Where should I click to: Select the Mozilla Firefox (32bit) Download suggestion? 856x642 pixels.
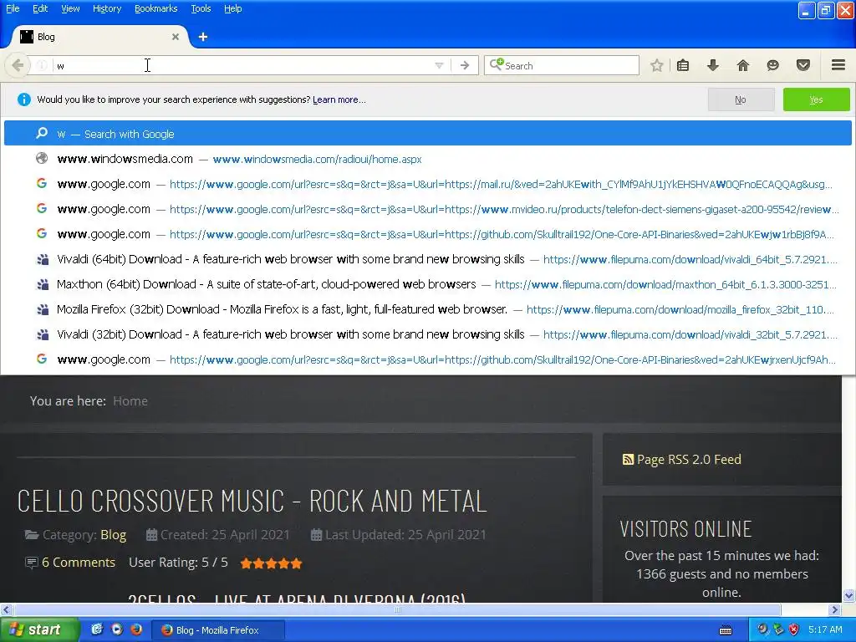click(x=427, y=309)
